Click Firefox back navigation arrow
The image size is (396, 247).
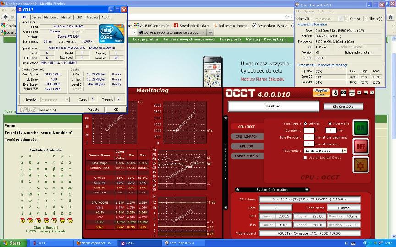(5, 17)
